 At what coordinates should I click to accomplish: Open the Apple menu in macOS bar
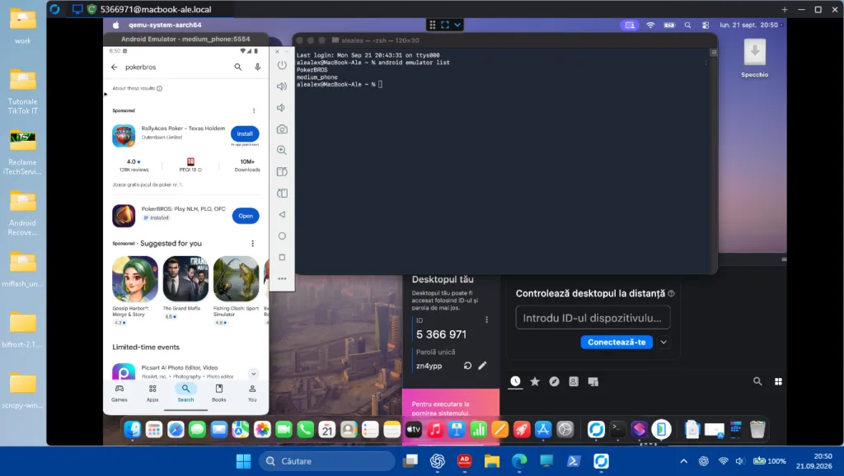tap(115, 25)
